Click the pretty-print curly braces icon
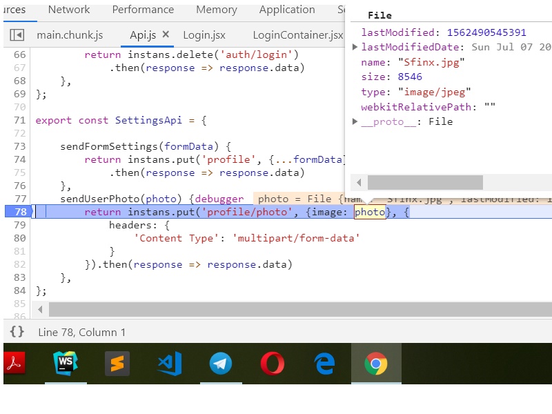The image size is (552, 414). pyautogui.click(x=17, y=332)
